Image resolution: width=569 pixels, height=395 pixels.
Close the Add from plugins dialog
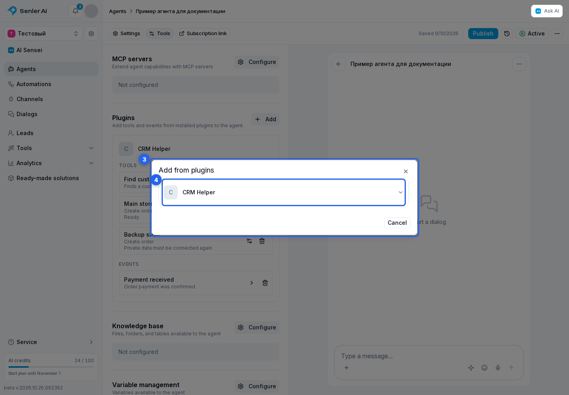coord(406,171)
